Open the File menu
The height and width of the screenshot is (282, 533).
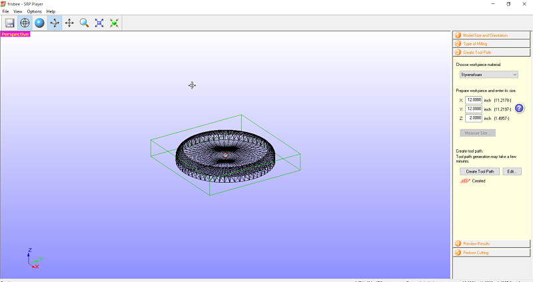click(5, 11)
